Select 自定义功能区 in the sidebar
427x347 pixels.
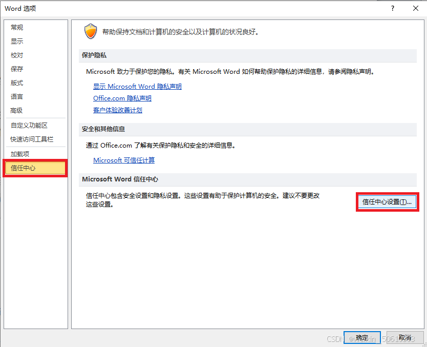[x=29, y=126]
